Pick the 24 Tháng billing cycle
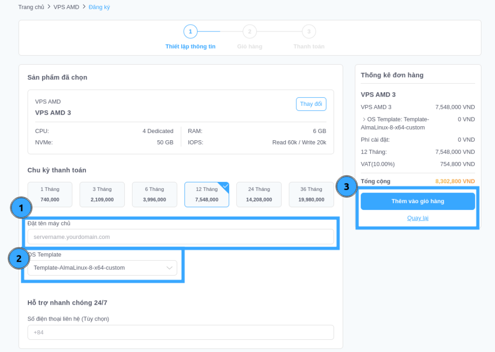The image size is (495, 352). (259, 194)
